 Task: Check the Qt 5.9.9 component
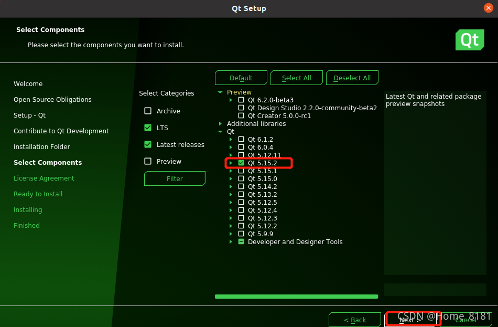[x=241, y=234]
